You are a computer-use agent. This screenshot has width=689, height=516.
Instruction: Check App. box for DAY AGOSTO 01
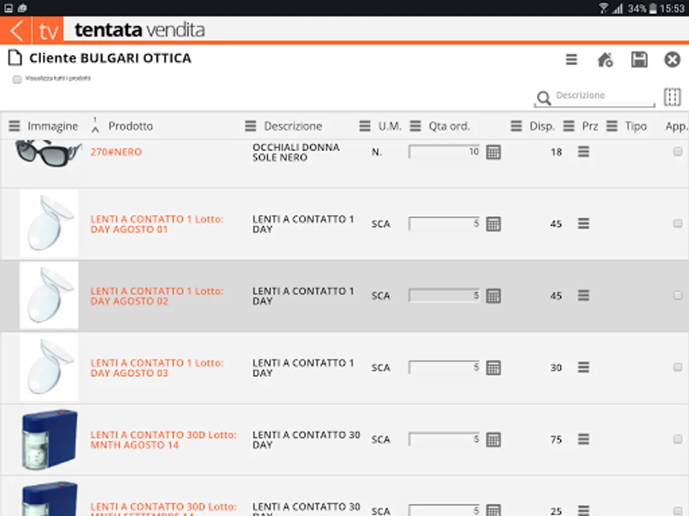(678, 224)
